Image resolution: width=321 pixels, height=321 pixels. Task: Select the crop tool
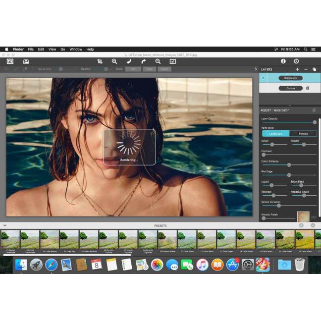point(100,61)
